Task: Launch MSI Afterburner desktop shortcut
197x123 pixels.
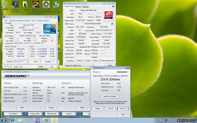Action: [x=56, y=6]
